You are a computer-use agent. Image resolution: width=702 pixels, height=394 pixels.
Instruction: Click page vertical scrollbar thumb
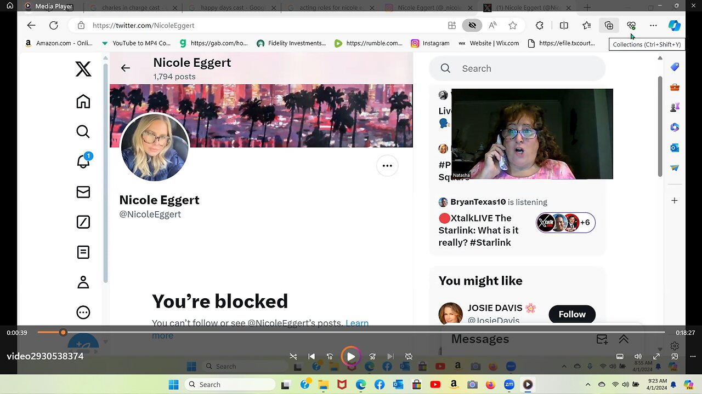coord(660,126)
